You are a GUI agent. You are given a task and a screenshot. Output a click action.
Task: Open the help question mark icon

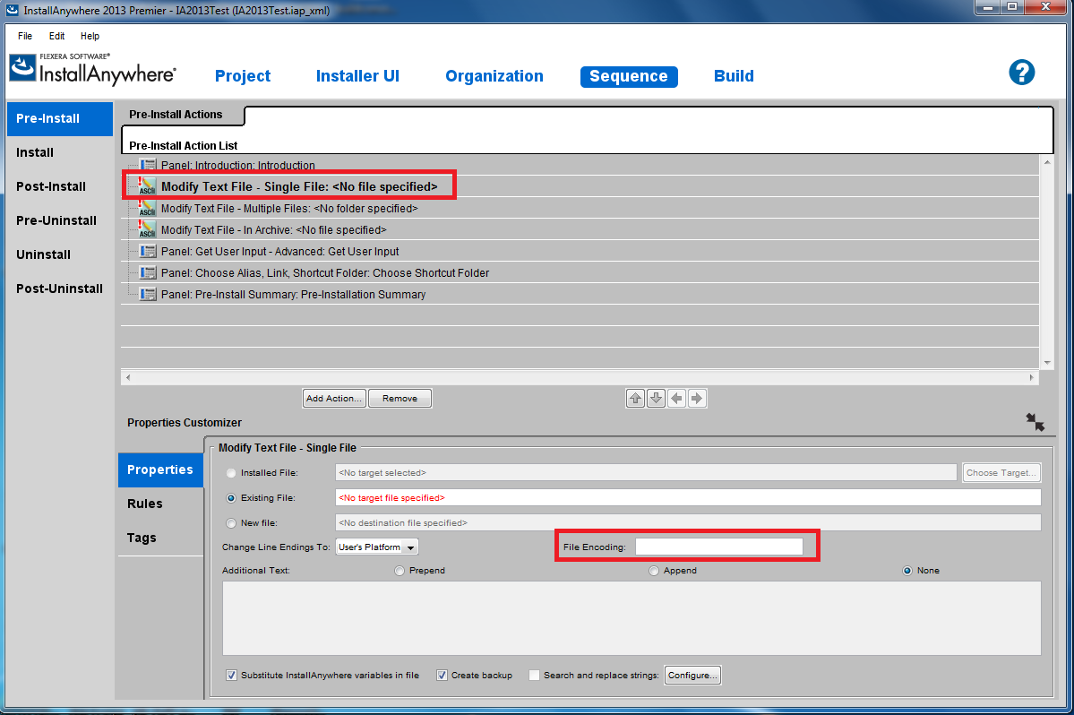[x=1021, y=73]
